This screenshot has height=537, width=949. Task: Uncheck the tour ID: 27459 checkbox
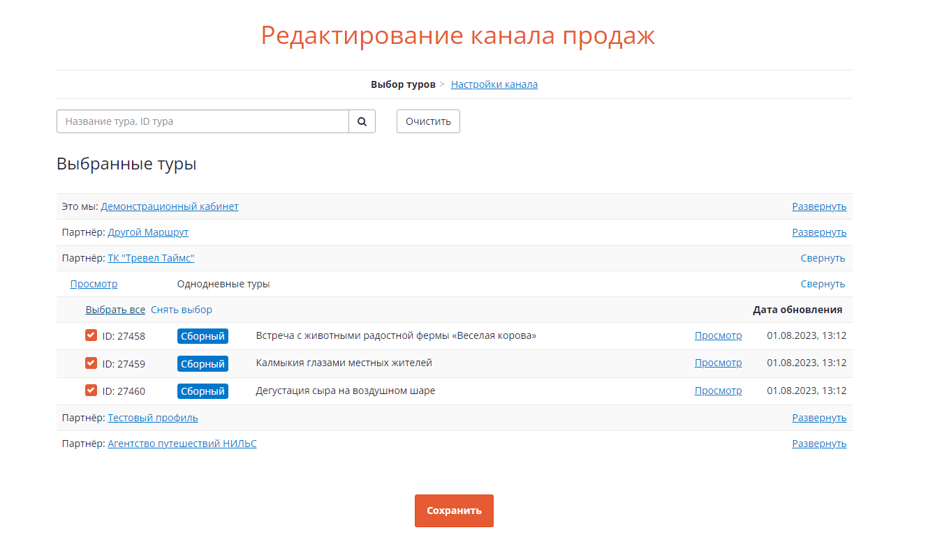[x=91, y=363]
